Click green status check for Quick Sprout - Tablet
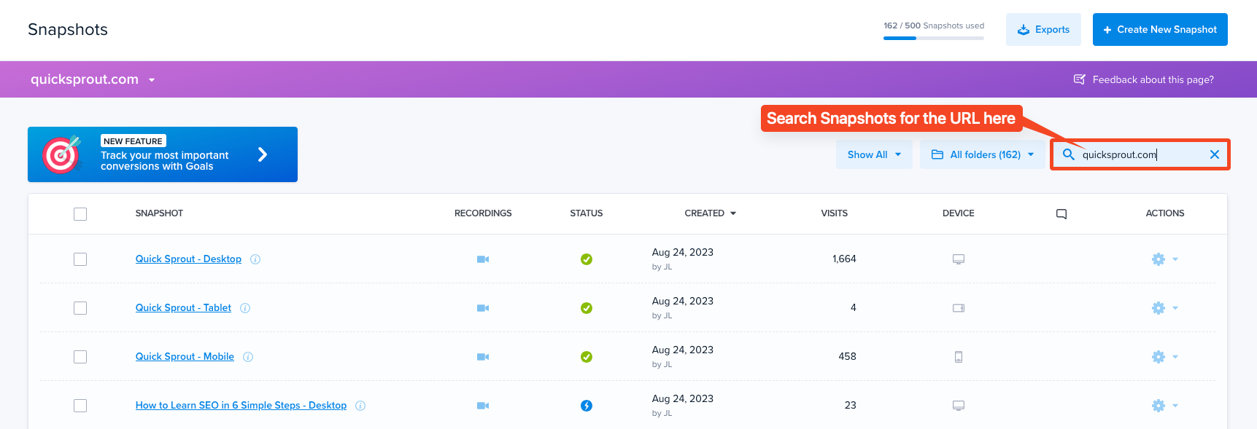 [x=587, y=308]
